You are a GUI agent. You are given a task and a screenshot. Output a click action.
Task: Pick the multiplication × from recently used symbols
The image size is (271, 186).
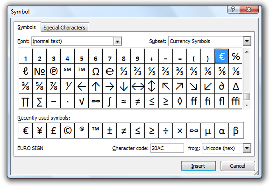(180, 130)
